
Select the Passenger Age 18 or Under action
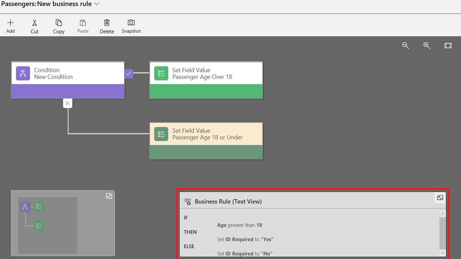[x=206, y=134]
